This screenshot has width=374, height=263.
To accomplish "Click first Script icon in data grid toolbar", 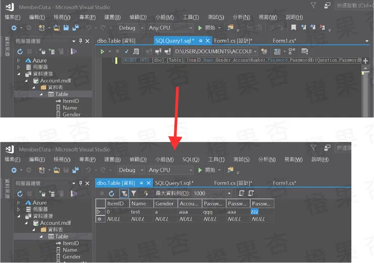I will point(242,193).
